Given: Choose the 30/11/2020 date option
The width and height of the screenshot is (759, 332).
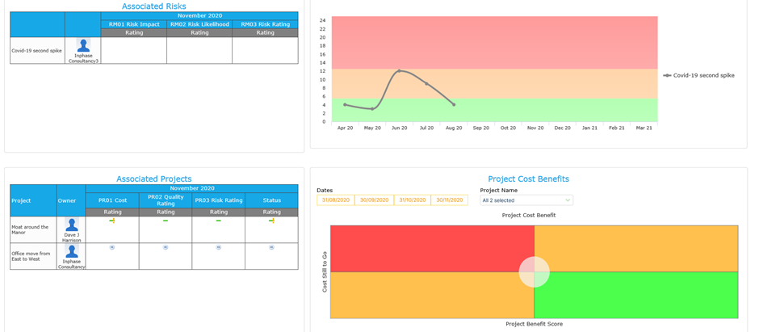Looking at the screenshot, I should (x=449, y=200).
